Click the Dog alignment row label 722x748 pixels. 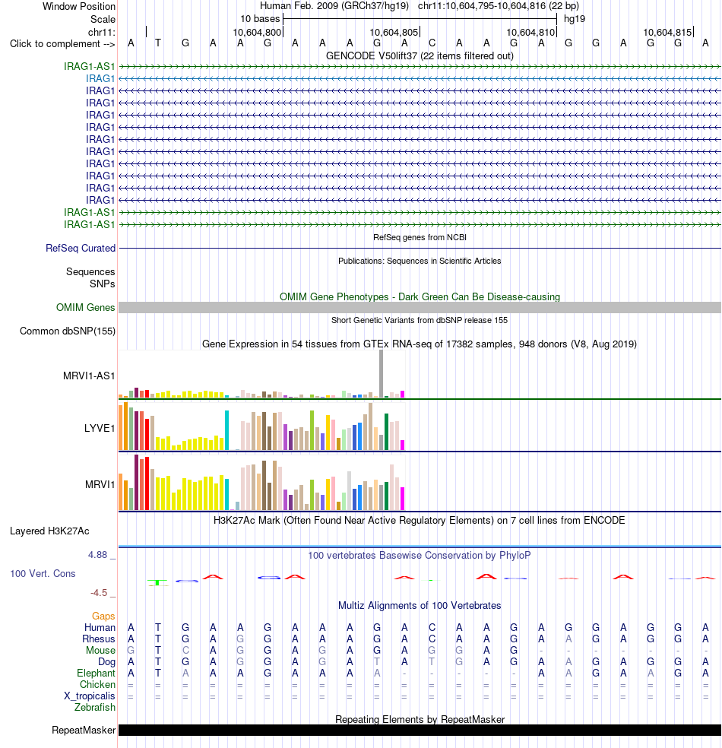tap(107, 661)
